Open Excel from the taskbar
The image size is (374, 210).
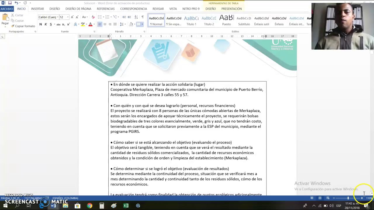(x=126, y=206)
